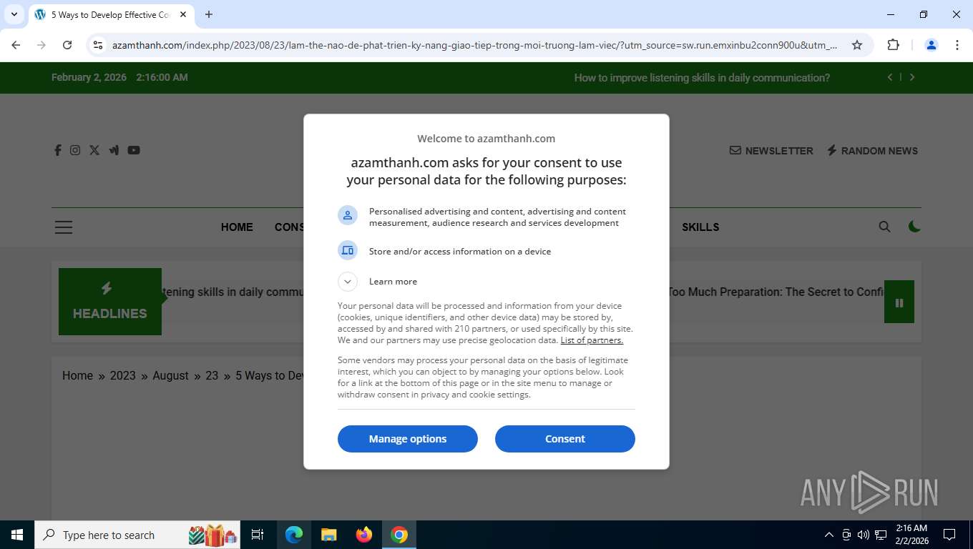Open Chrome extensions puzzle icon

[x=893, y=45]
